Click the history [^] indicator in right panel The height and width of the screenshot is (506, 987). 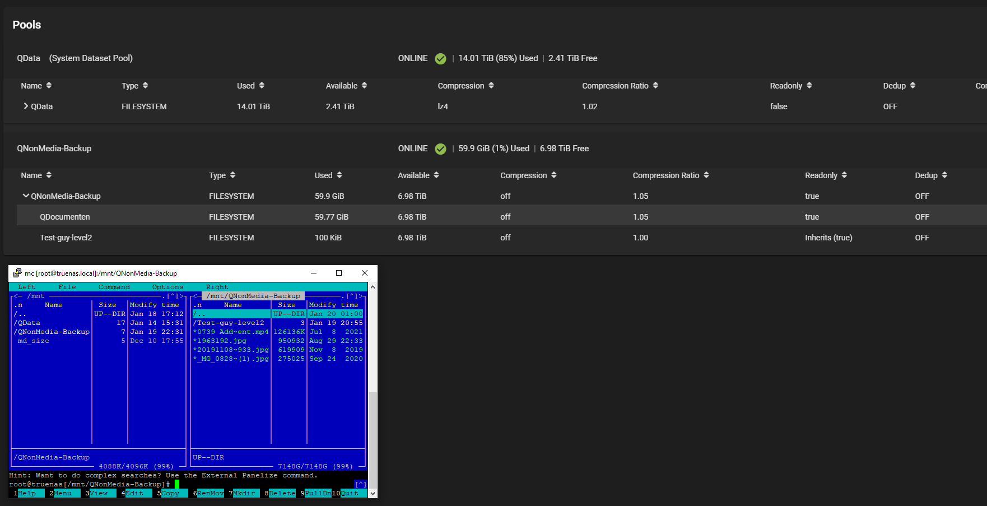pyautogui.click(x=352, y=296)
